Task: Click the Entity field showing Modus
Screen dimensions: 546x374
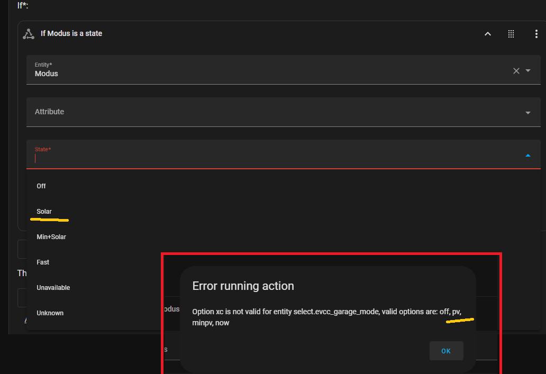Action: coord(284,70)
